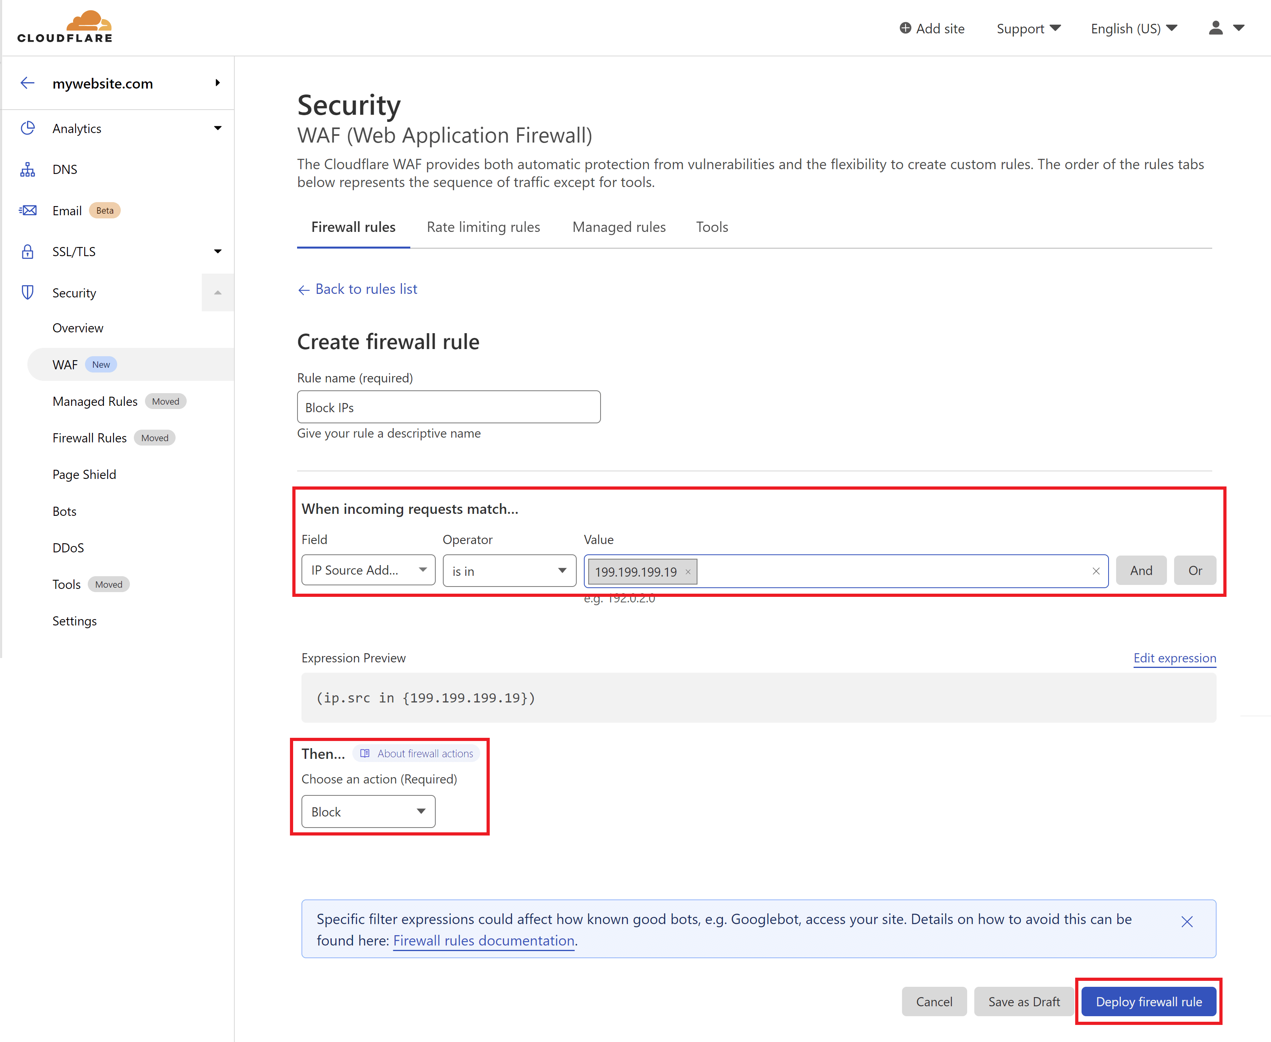Viewport: 1271px width, 1042px height.
Task: Click the Cloudflare logo
Action: tap(65, 27)
